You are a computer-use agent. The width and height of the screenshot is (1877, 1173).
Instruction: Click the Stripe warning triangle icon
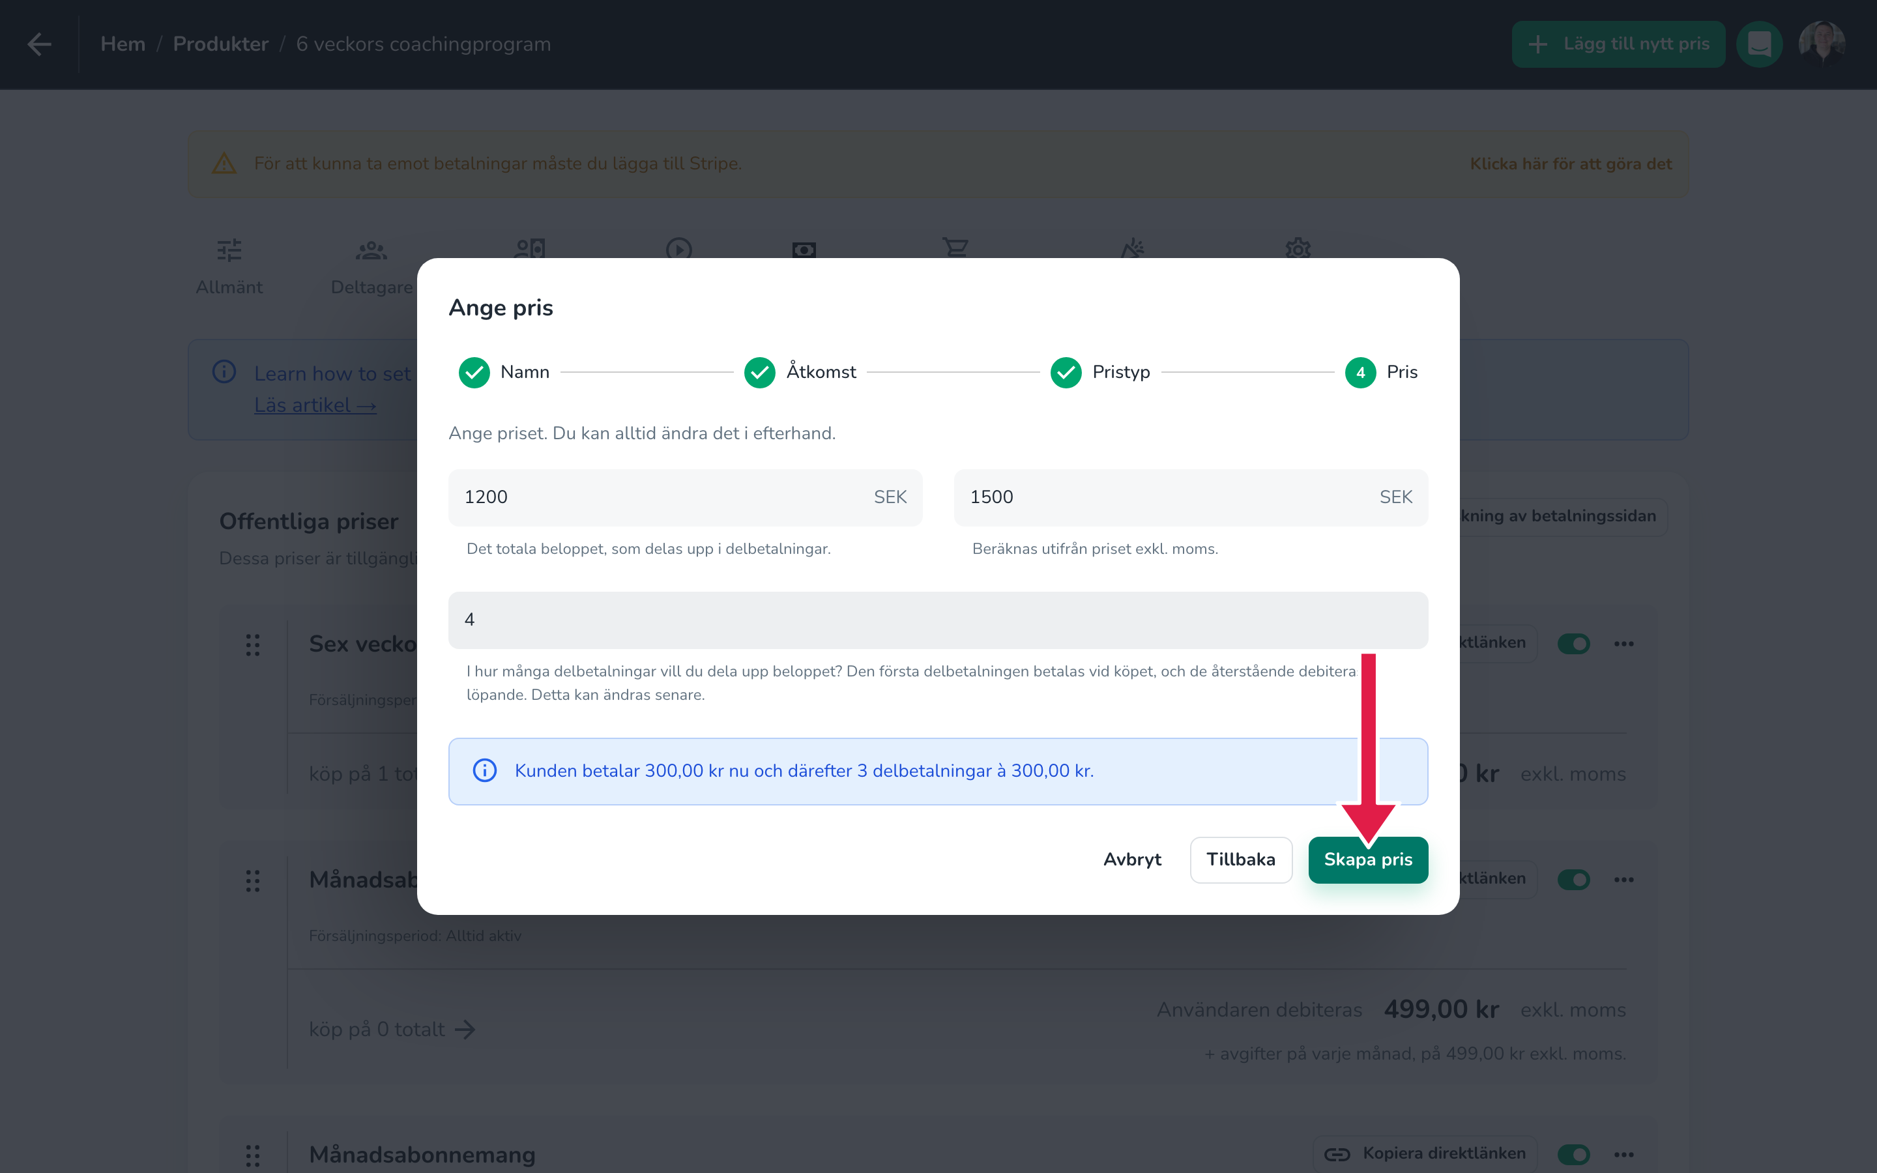(x=224, y=164)
